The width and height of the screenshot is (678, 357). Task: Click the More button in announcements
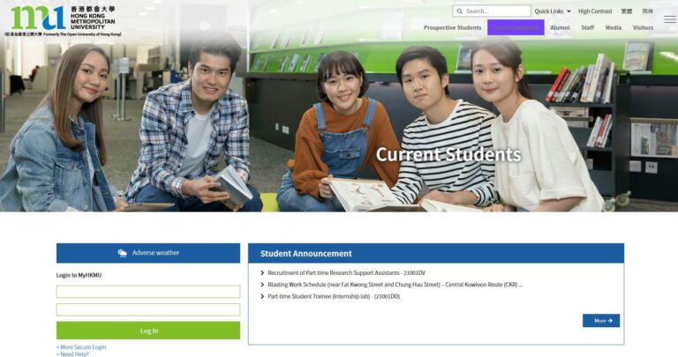601,321
